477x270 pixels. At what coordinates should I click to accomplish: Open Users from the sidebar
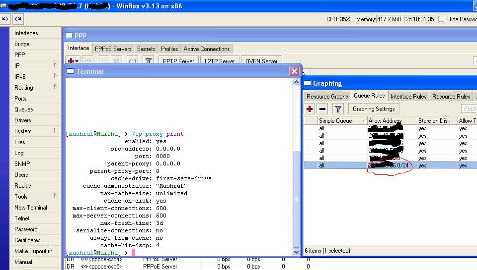[x=21, y=175]
